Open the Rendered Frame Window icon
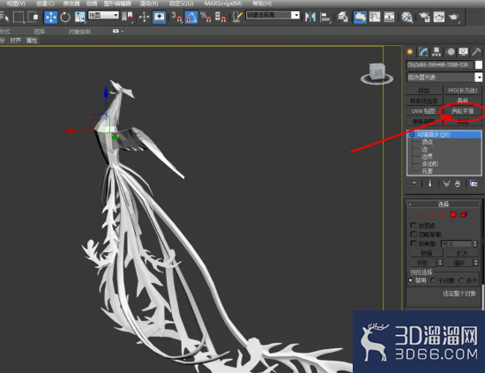485x373 pixels. click(439, 17)
